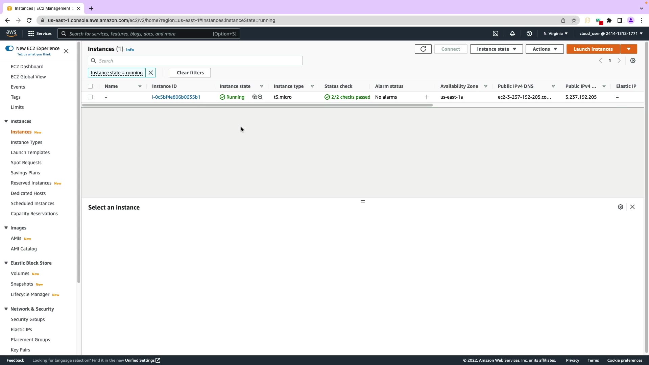
Task: Open the Instance state dropdown
Action: pos(496,49)
